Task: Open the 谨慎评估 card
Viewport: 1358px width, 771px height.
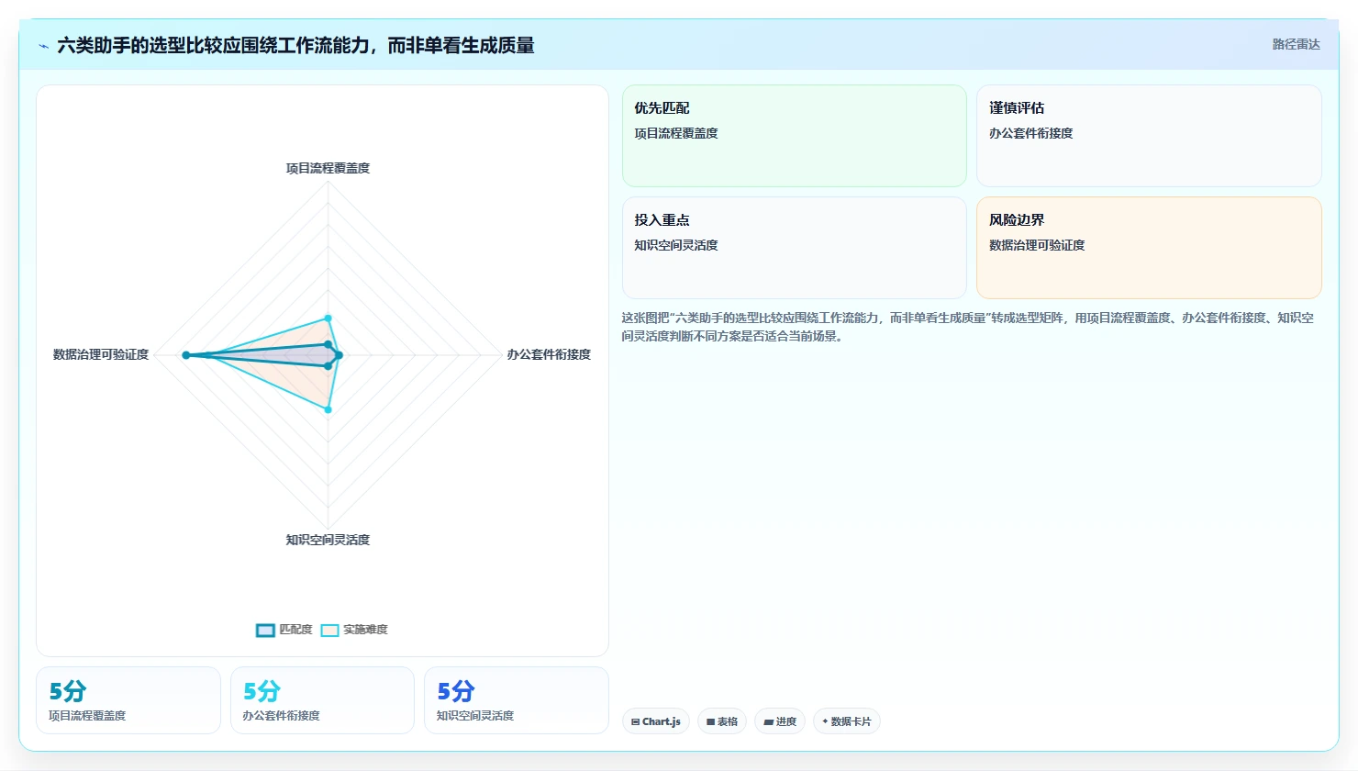Action: coord(1149,136)
